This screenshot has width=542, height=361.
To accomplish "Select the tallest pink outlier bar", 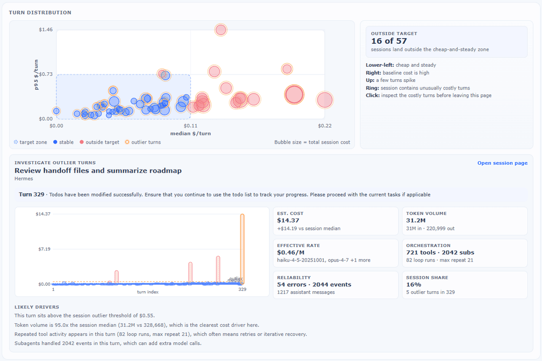I will [x=218, y=270].
